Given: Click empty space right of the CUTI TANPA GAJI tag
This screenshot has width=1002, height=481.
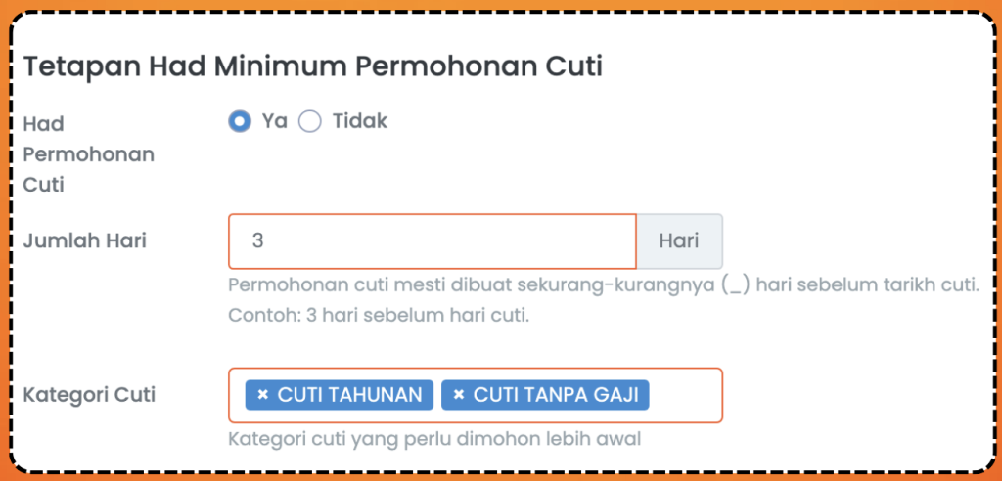Looking at the screenshot, I should 685,395.
